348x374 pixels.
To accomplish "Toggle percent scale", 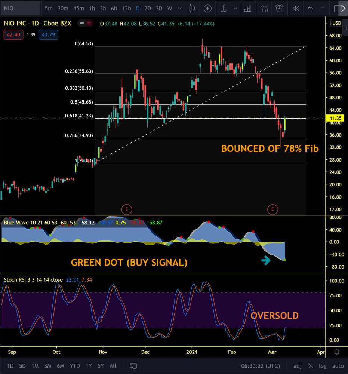I will [x=310, y=366].
